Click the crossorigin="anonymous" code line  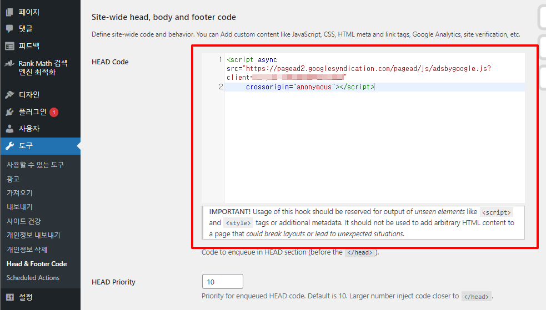[x=310, y=87]
